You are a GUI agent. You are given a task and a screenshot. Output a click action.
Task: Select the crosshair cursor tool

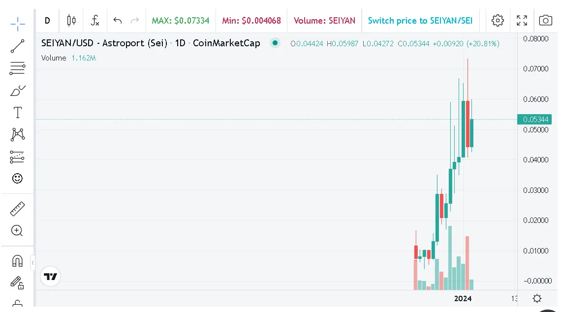[x=18, y=24]
